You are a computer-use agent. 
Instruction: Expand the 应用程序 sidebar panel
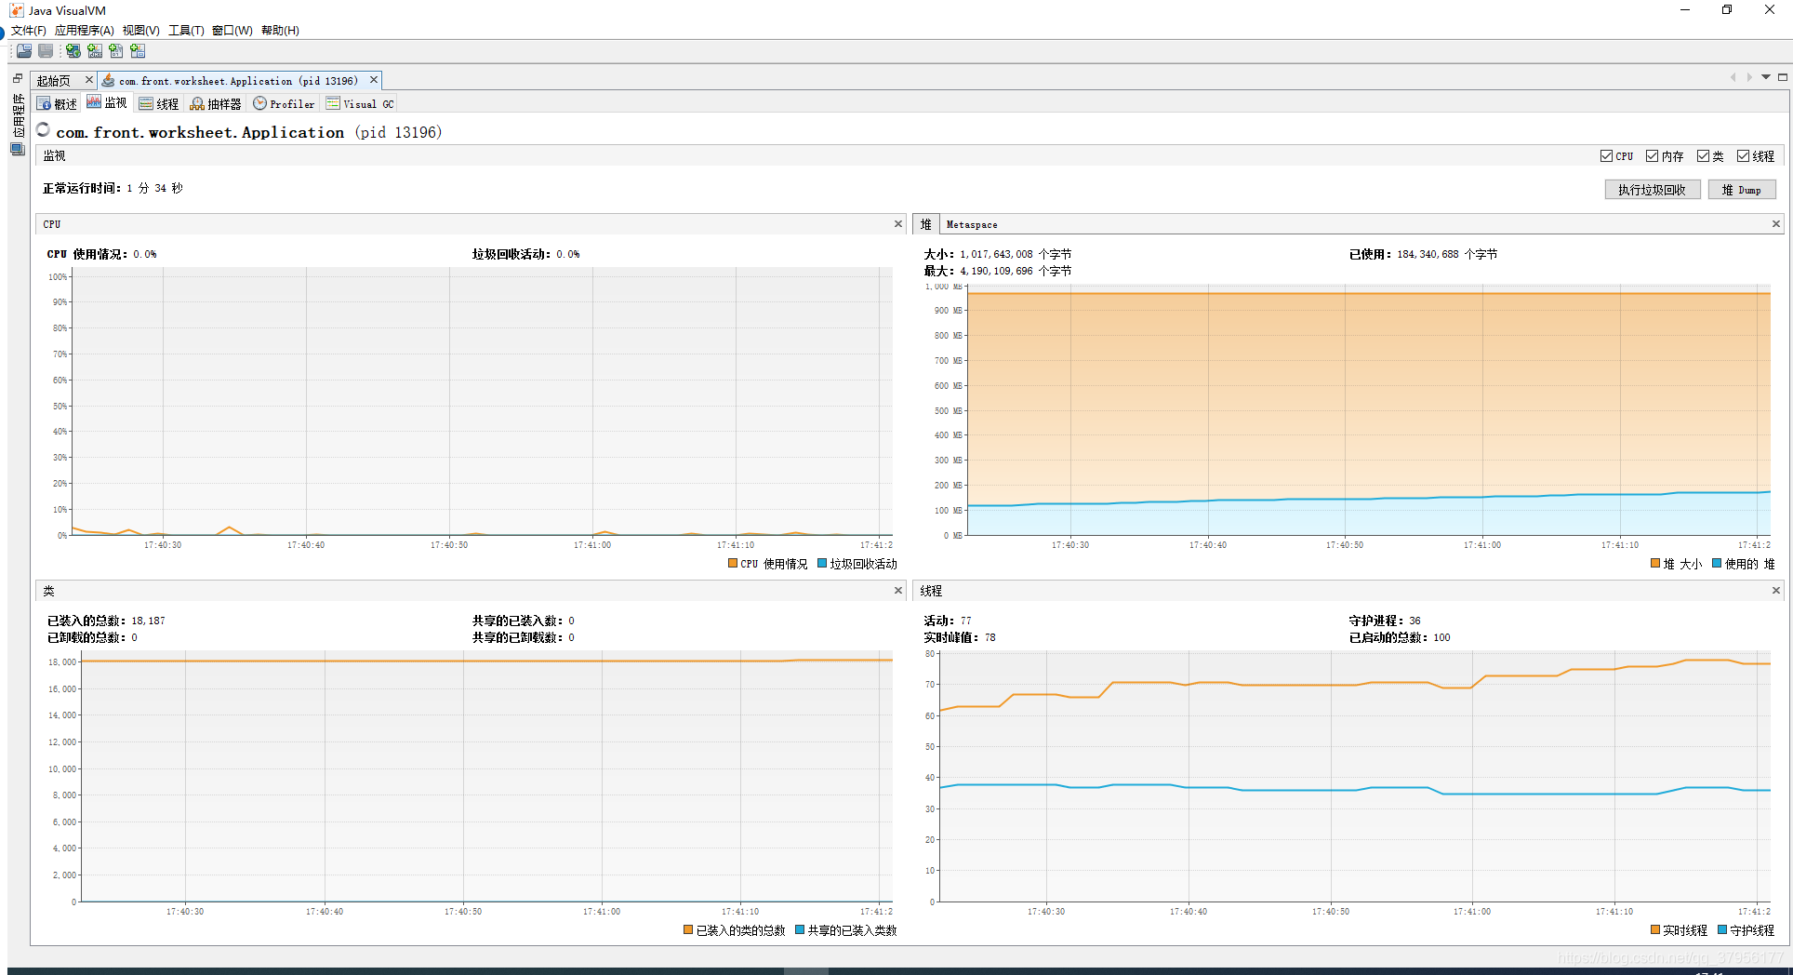point(18,115)
